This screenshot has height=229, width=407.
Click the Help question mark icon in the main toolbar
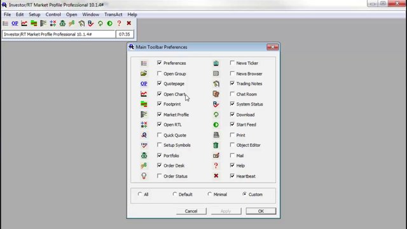119,24
